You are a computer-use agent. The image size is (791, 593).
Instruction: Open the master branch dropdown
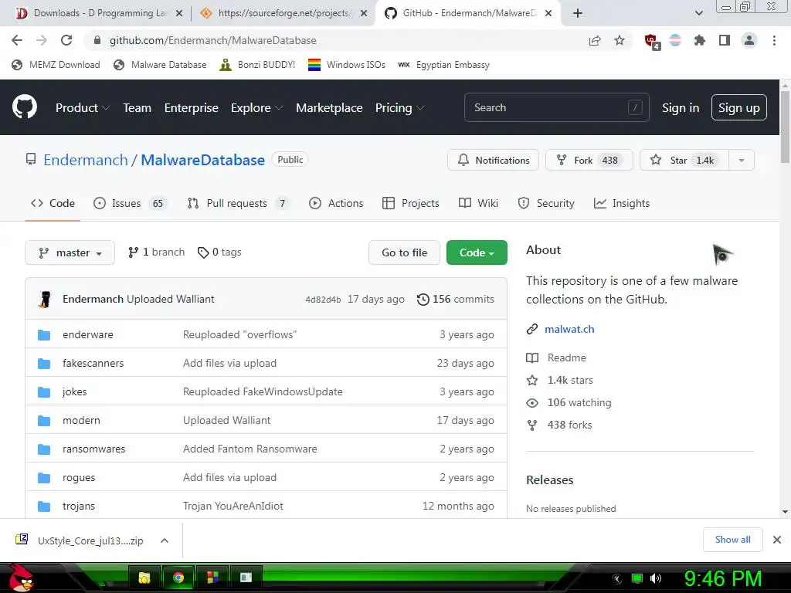coord(70,252)
